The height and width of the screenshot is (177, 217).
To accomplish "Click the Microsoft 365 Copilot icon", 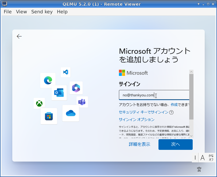I will point(76,88).
